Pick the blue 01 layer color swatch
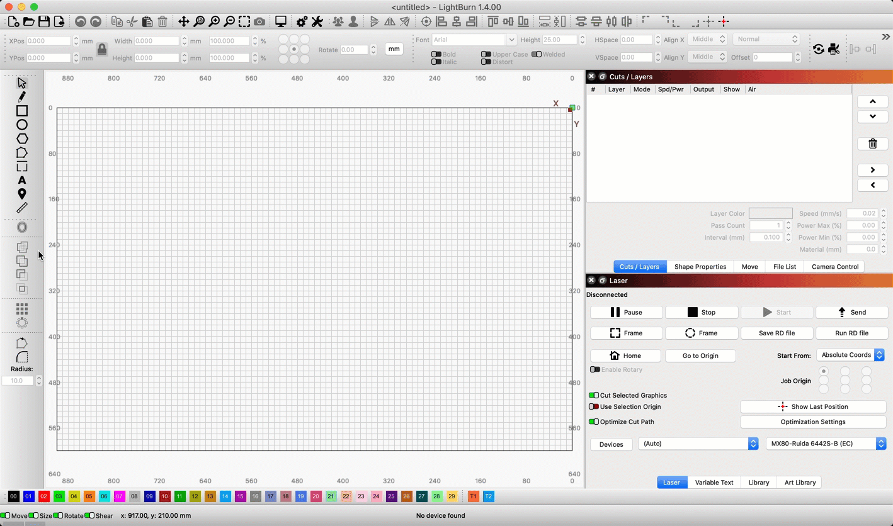 click(x=28, y=496)
